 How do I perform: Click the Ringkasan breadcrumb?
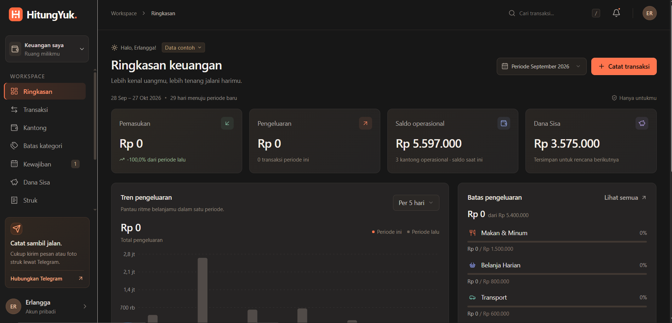click(x=163, y=13)
